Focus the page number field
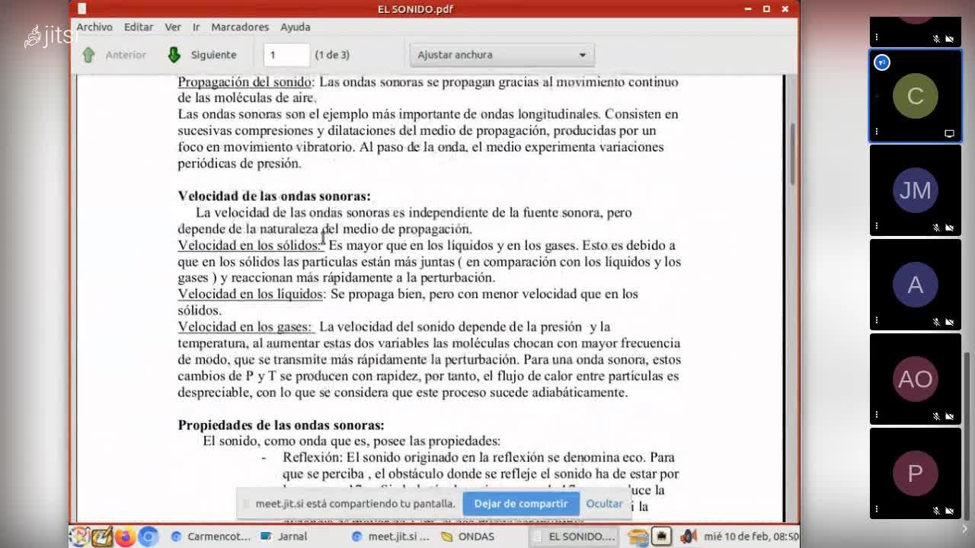The width and height of the screenshot is (975, 548). tap(286, 55)
